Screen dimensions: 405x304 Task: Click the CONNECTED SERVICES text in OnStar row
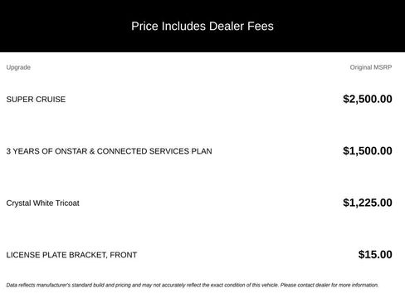(143, 151)
